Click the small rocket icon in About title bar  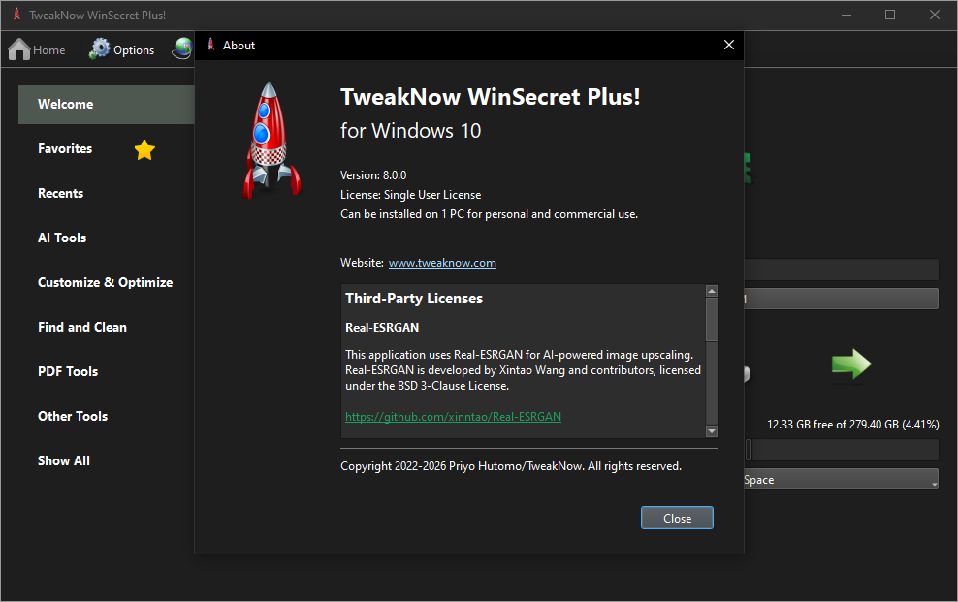tap(210, 46)
